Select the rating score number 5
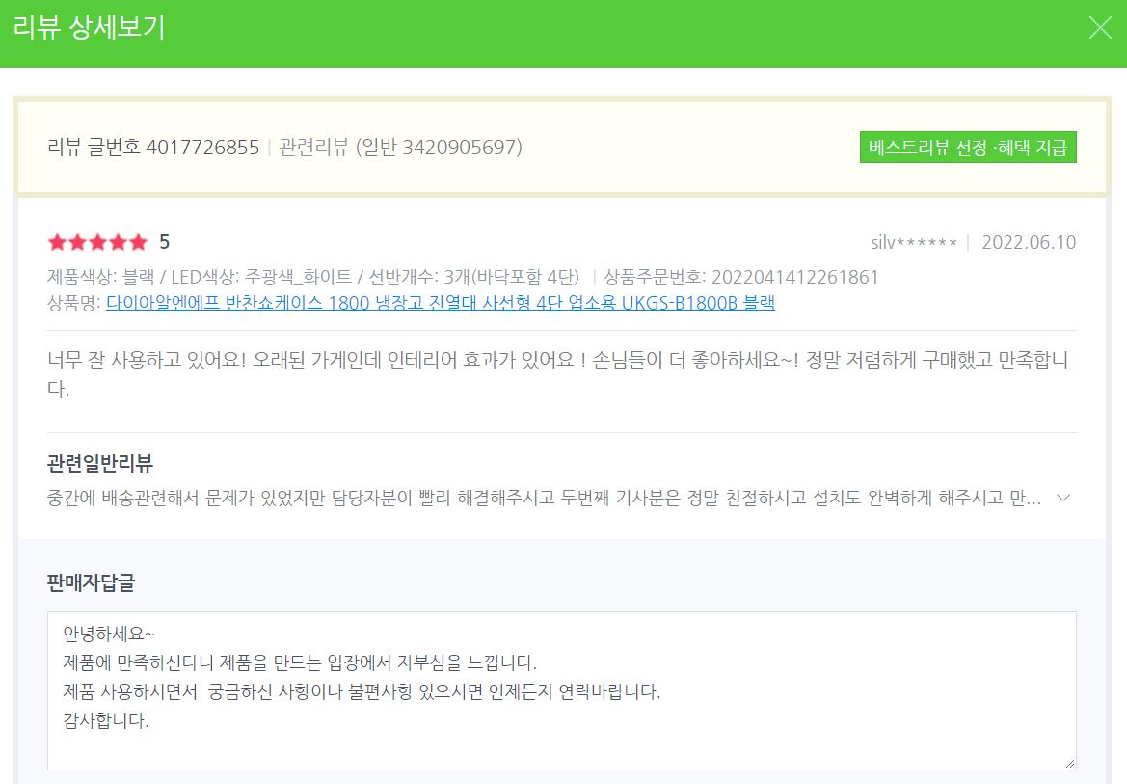1127x784 pixels. click(165, 242)
